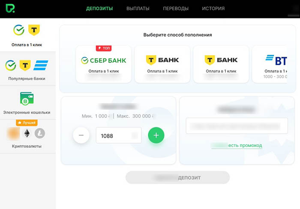Click the Мин. 1 000 limit text
The image size is (300, 209).
click(x=96, y=116)
